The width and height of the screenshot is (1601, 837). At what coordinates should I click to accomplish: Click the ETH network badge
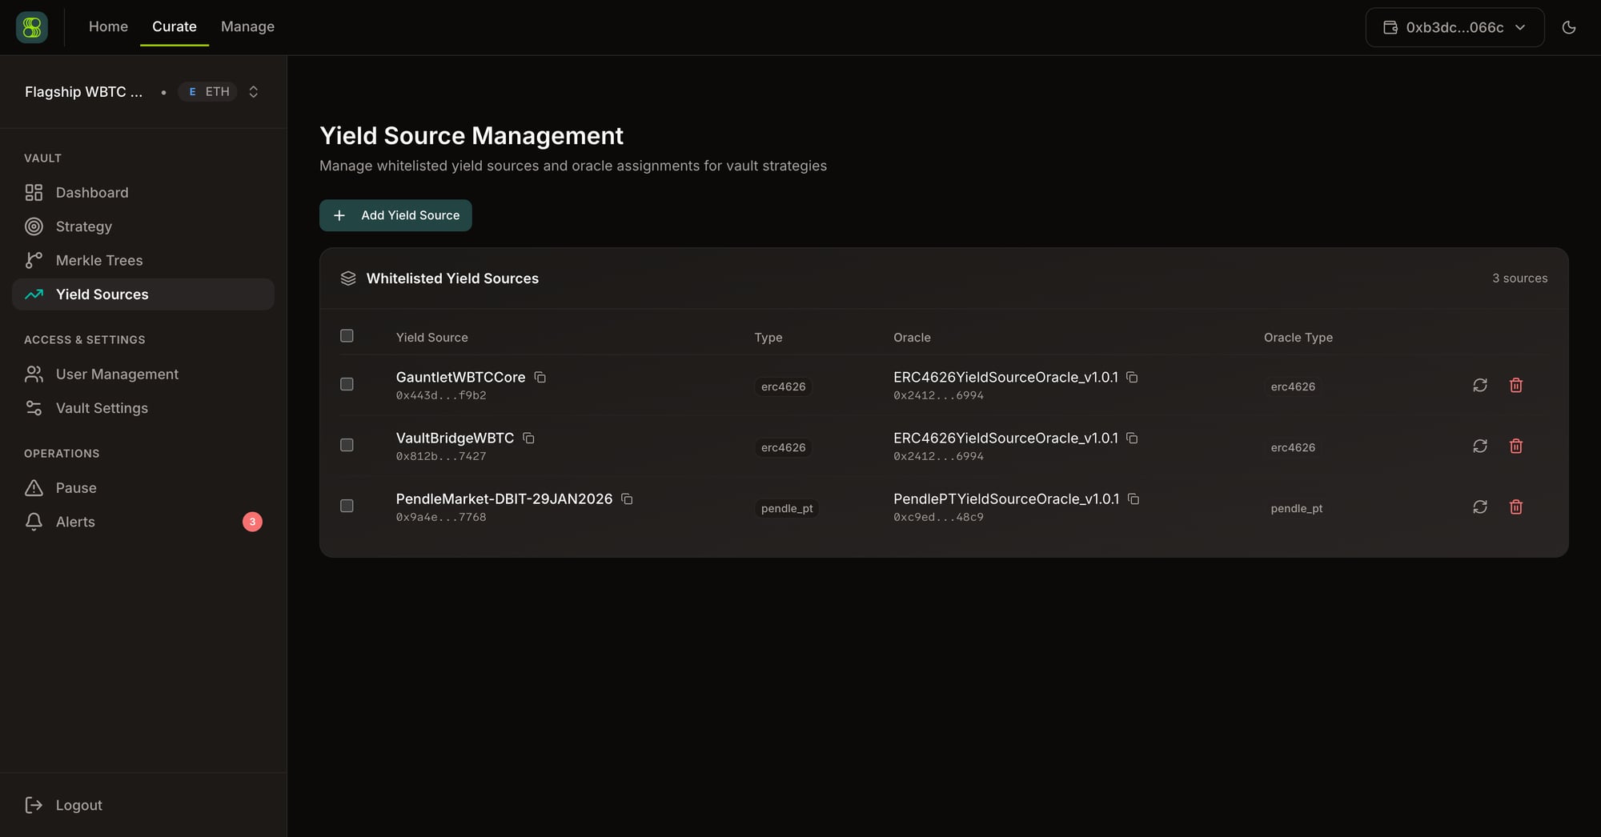click(208, 91)
